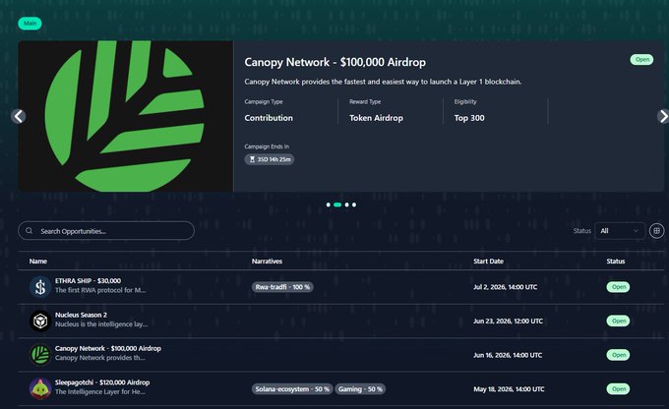Open Sleepagotchi - $120,000 Airdrop row title

pyautogui.click(x=102, y=382)
